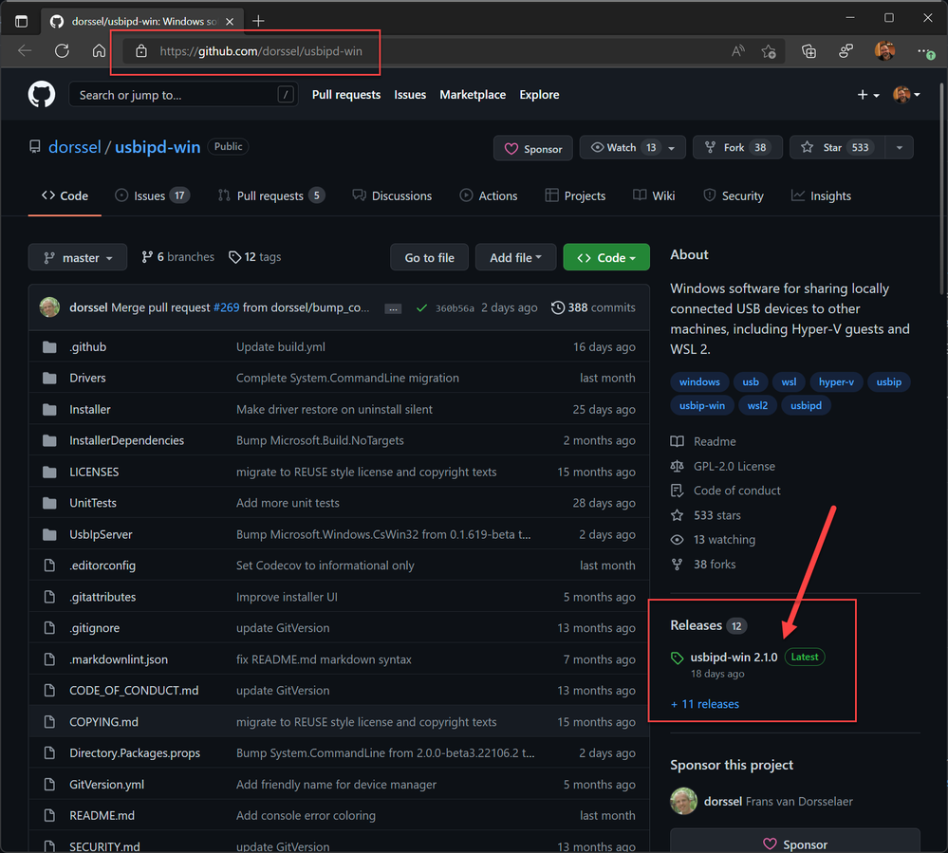The width and height of the screenshot is (948, 853).
Task: Open the .github folder
Action: pos(87,347)
